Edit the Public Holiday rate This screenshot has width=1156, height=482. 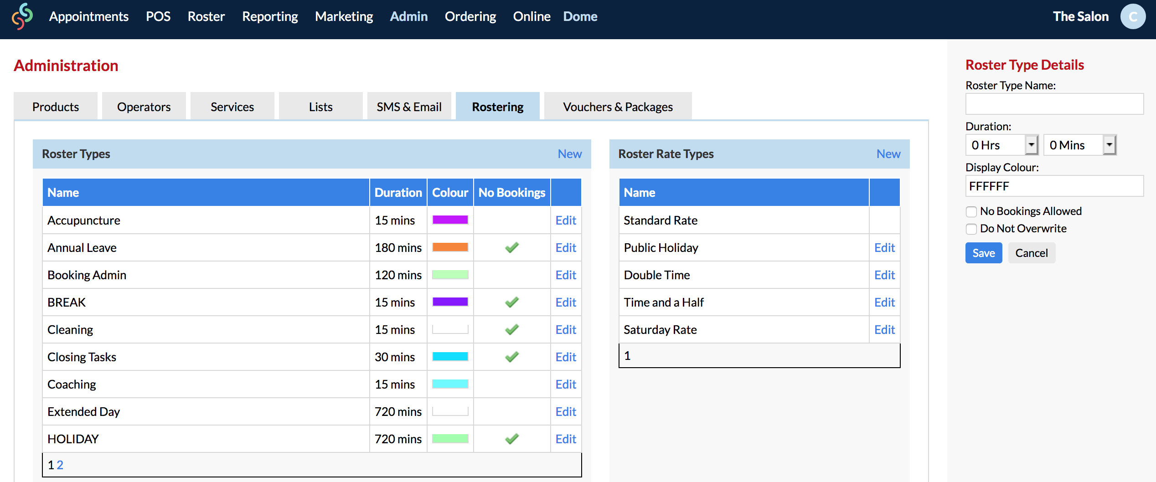click(884, 247)
